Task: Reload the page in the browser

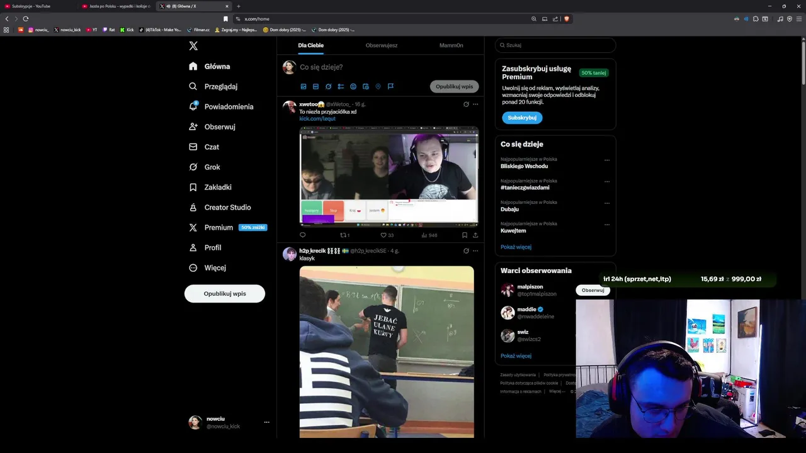Action: 25,19
